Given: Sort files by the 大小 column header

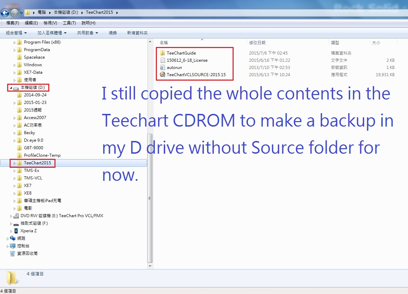Looking at the screenshot, I should coord(384,43).
